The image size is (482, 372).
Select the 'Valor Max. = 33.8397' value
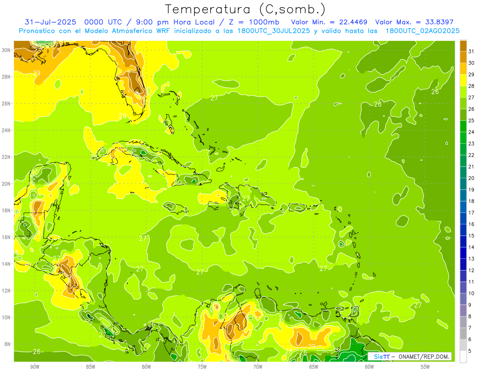pos(414,22)
